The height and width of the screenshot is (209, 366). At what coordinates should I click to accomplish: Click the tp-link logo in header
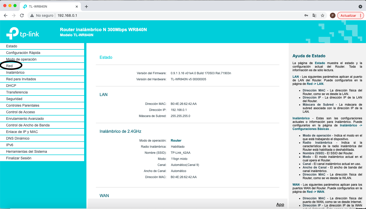click(x=23, y=33)
